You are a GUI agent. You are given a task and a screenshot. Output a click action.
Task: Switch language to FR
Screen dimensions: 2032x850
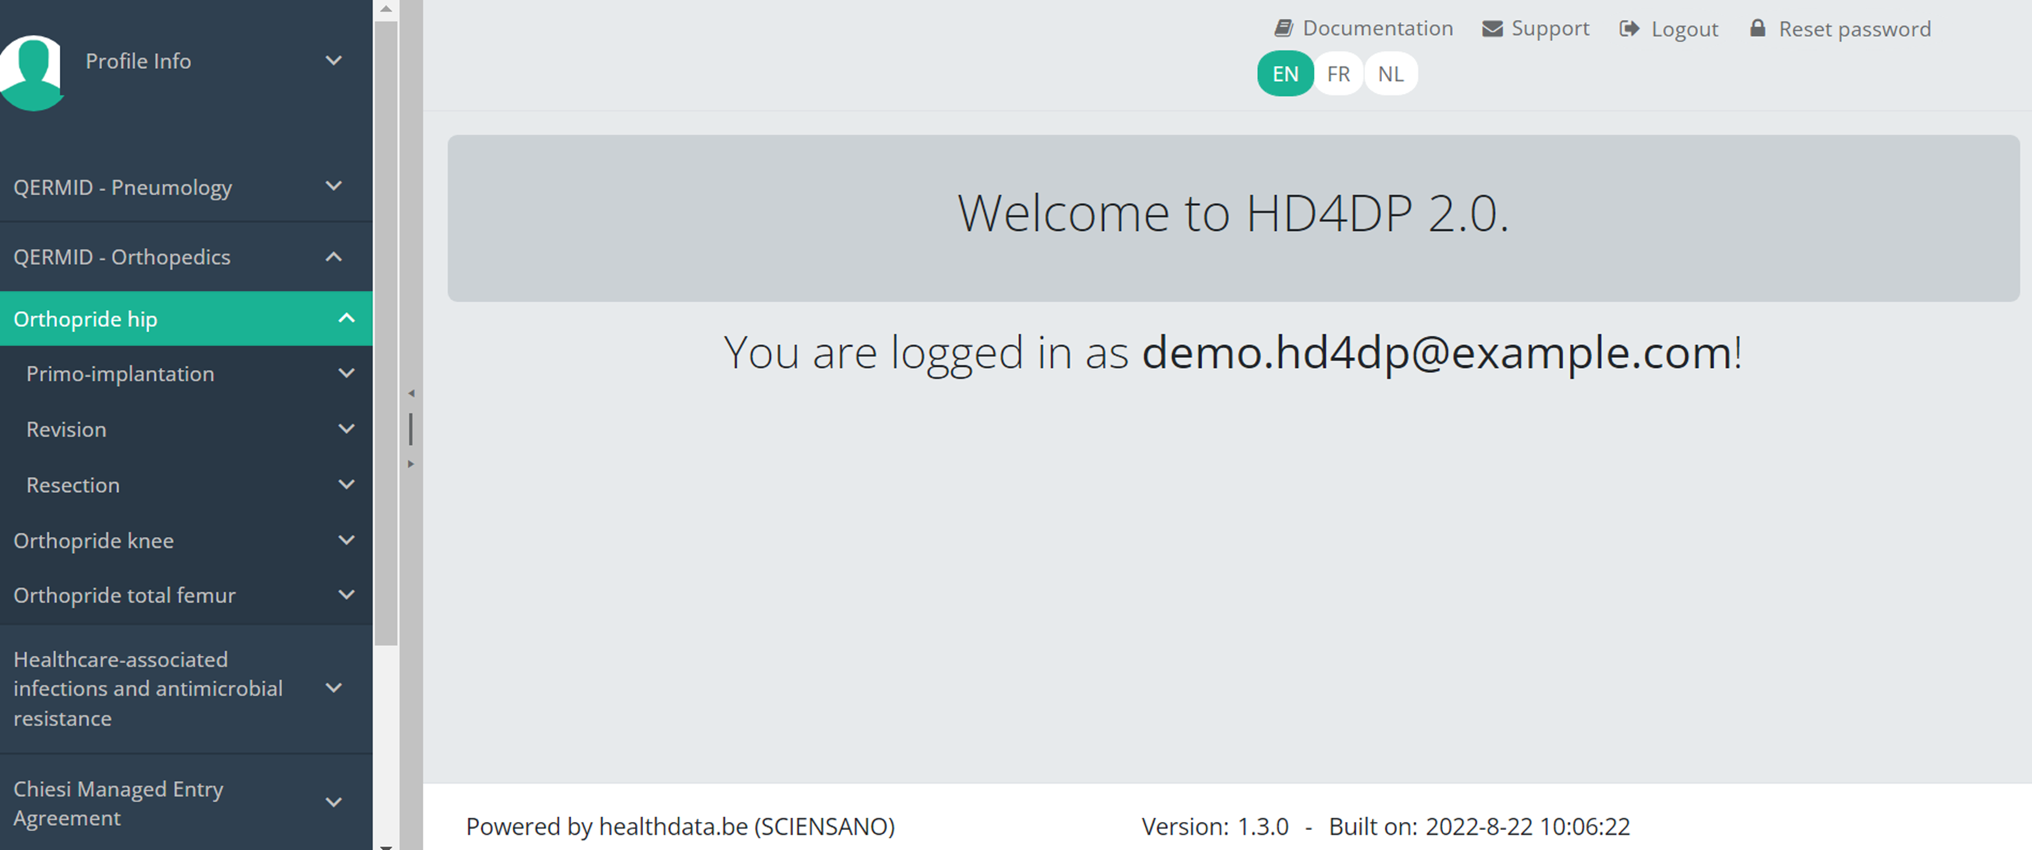[x=1338, y=74]
